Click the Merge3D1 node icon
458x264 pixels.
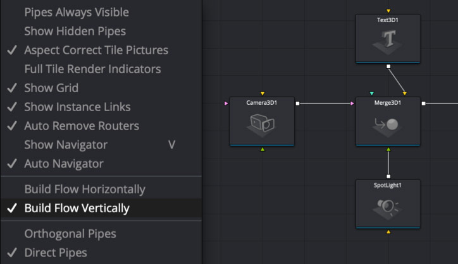(388, 125)
